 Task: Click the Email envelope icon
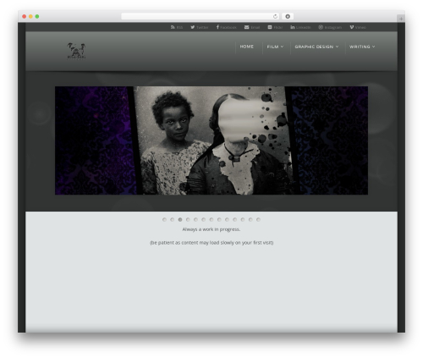coord(246,27)
